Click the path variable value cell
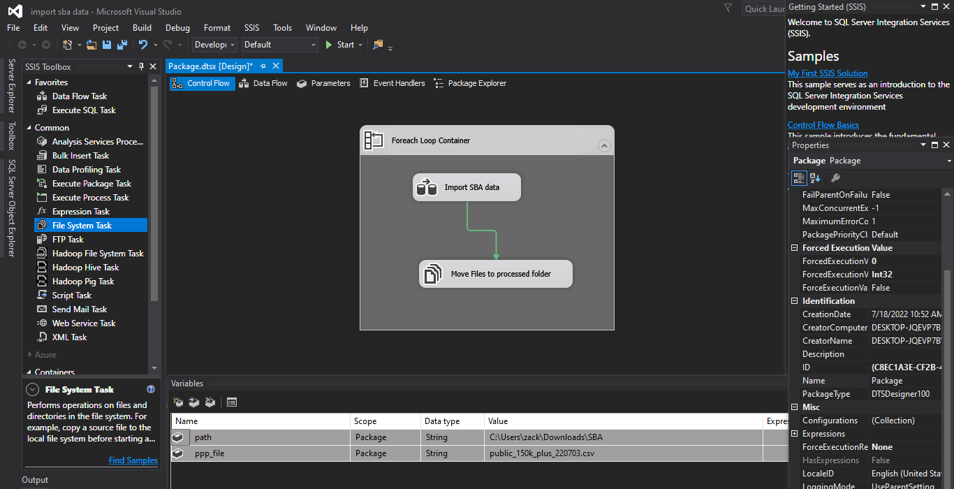Image resolution: width=954 pixels, height=489 pixels. 624,437
